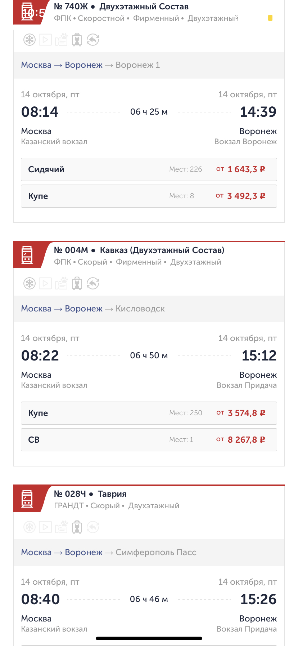Tap the snowflake icon on train 004М Кавказ

[30, 283]
